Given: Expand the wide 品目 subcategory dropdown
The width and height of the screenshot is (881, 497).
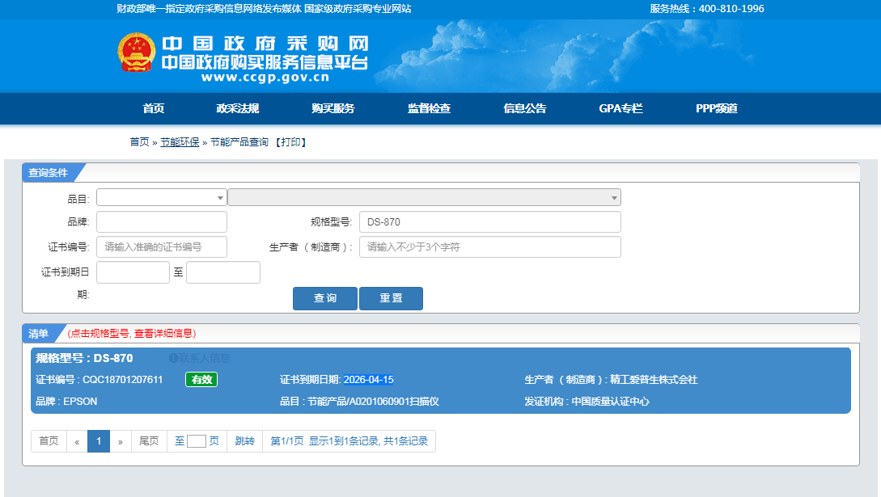Looking at the screenshot, I should click(x=424, y=197).
